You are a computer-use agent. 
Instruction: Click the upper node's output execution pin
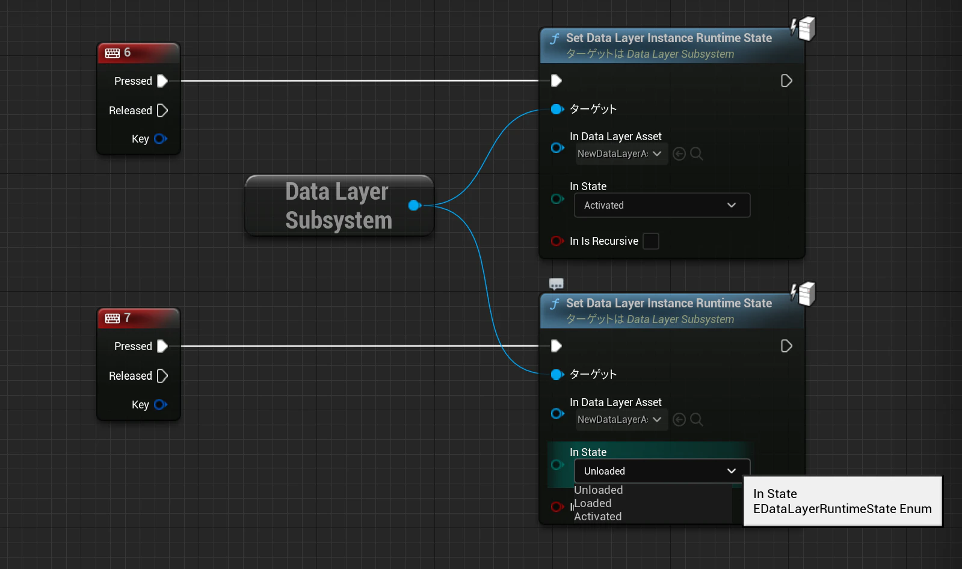tap(786, 81)
